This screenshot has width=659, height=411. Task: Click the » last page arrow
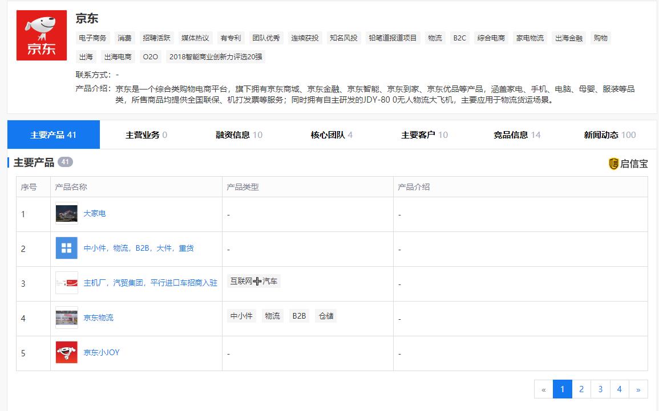[638, 389]
